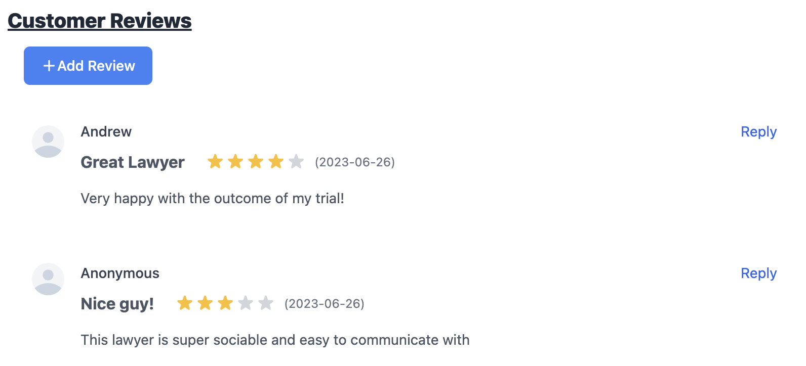
Task: Click the date on the Anonymous review
Action: click(325, 304)
